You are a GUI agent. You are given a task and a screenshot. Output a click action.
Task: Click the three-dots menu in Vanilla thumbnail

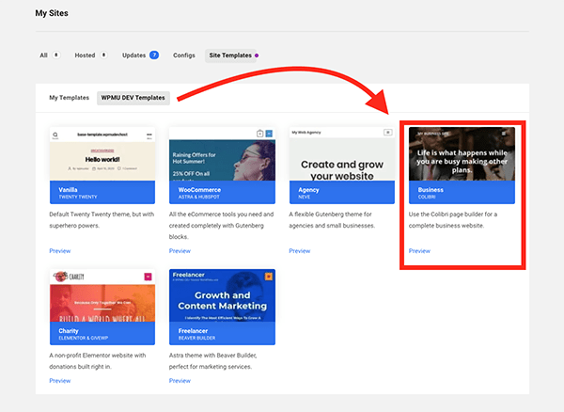(x=149, y=135)
